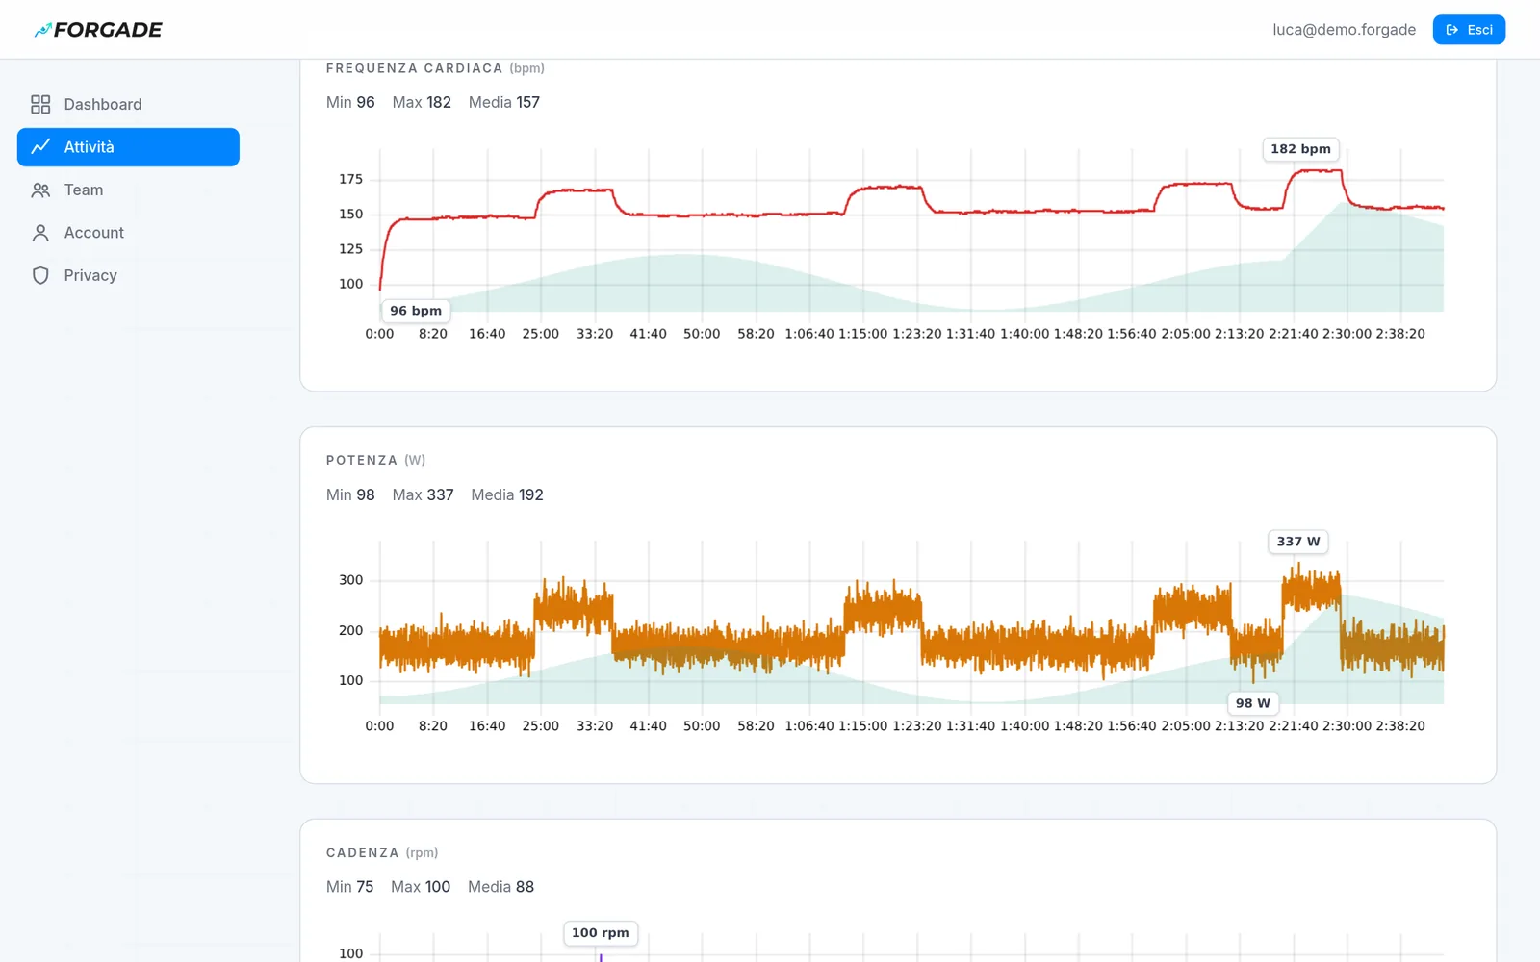Viewport: 1540px width, 962px height.
Task: Select the Attività chart-line icon
Action: [40, 147]
